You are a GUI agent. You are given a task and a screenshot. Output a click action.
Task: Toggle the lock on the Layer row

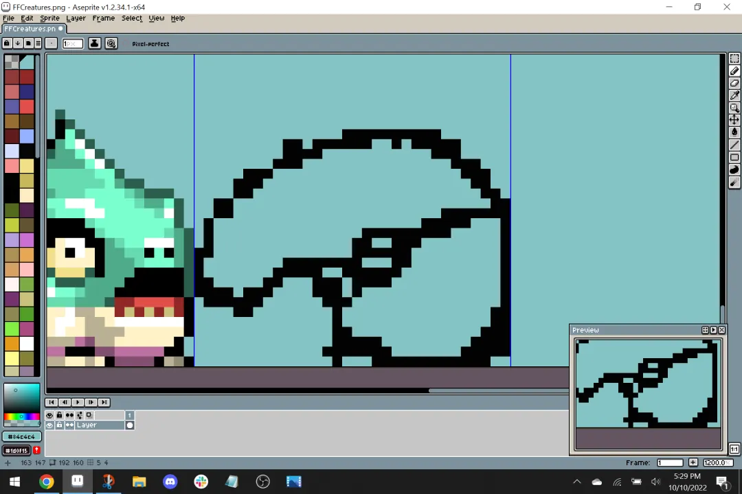tap(59, 425)
